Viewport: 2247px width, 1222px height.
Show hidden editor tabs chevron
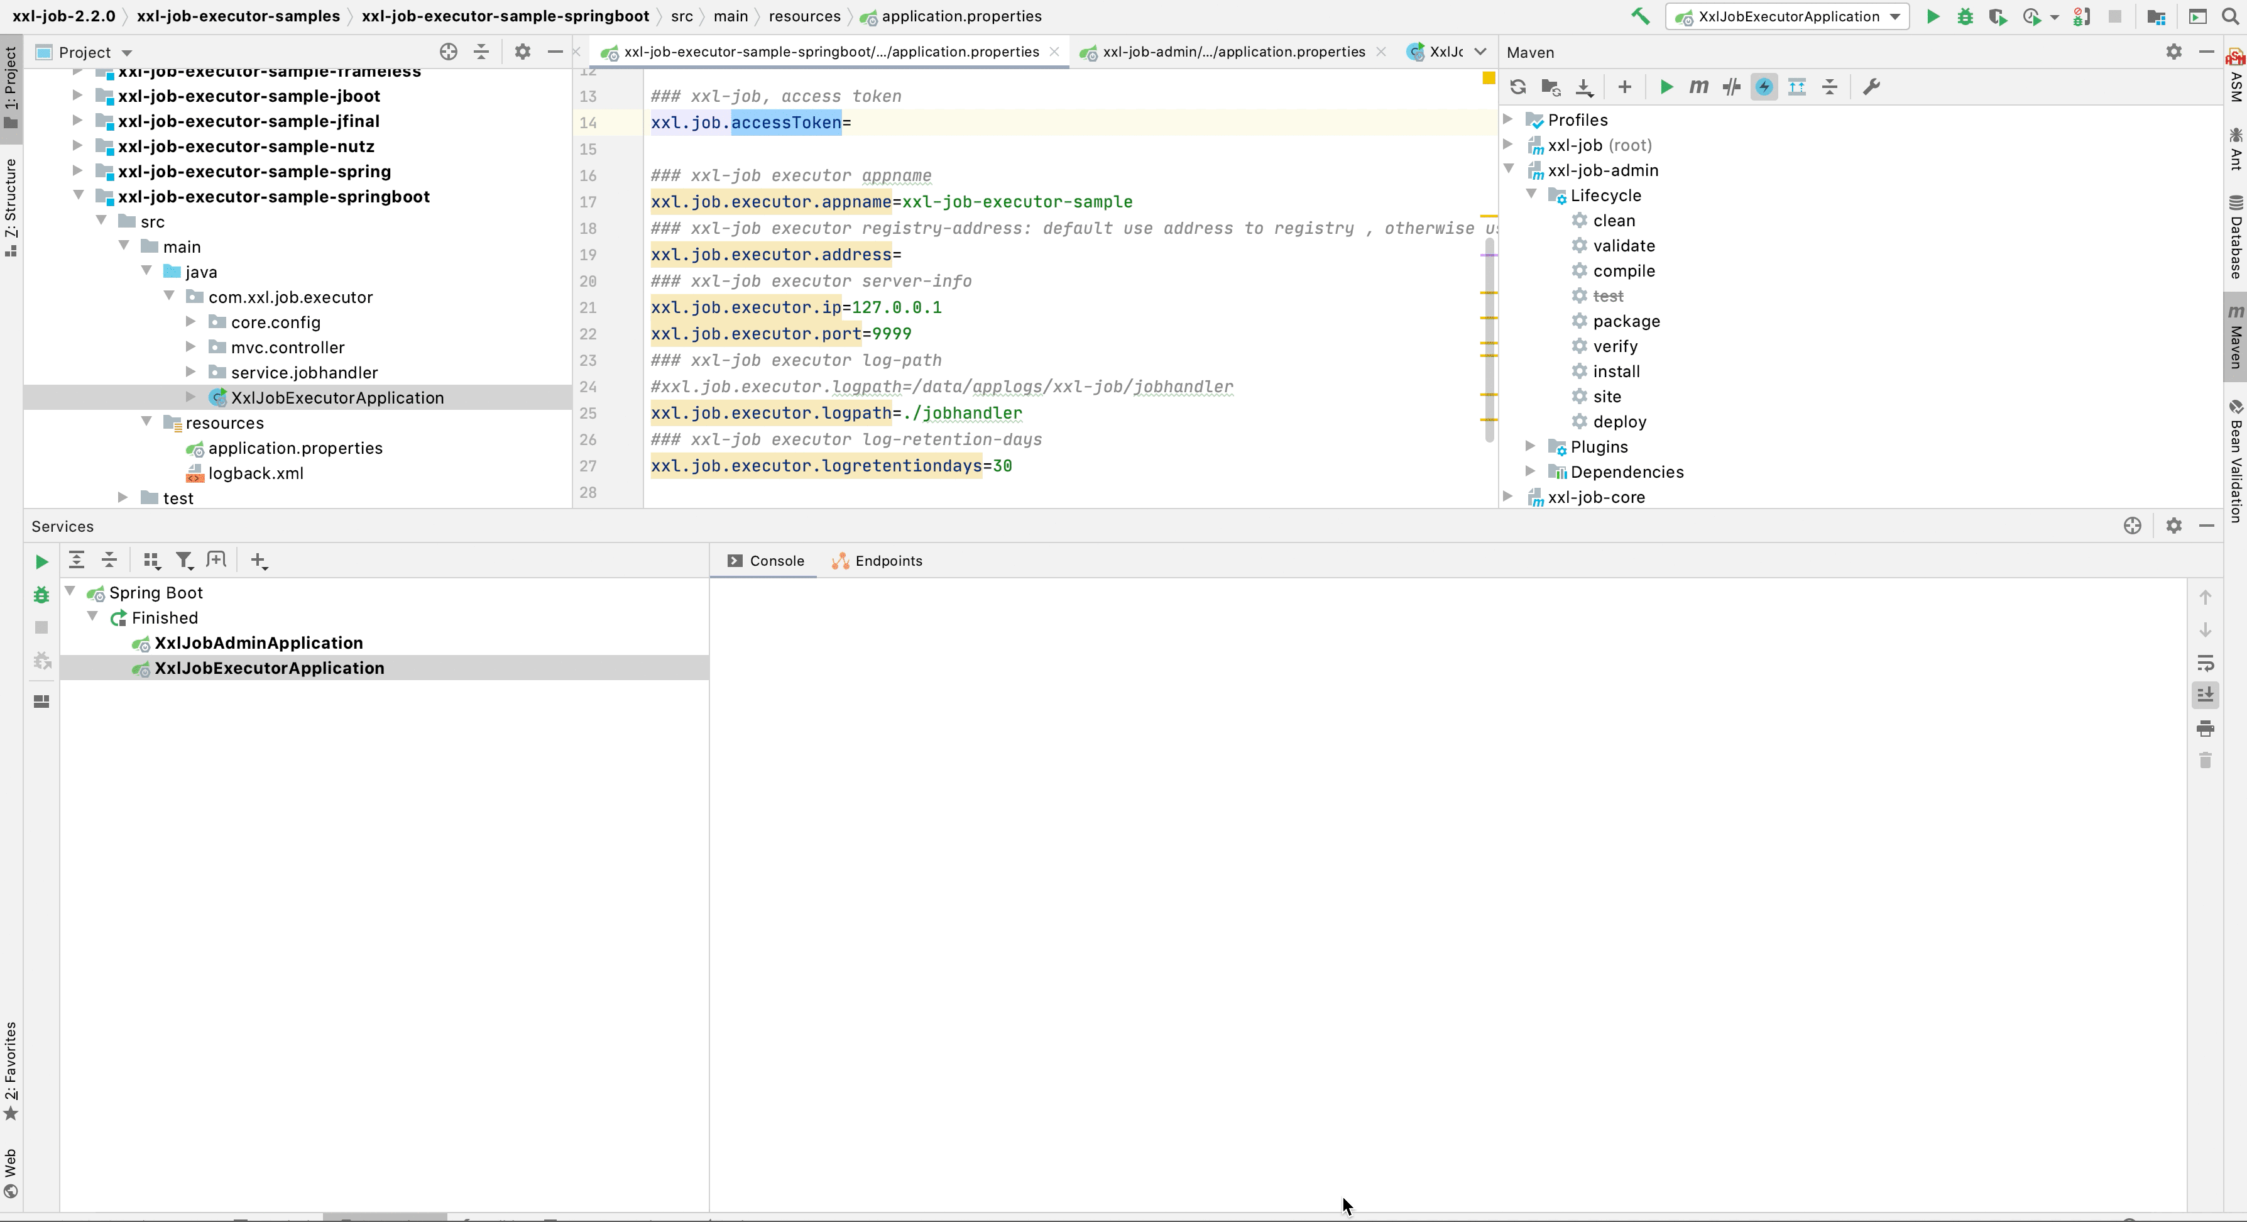1480,52
